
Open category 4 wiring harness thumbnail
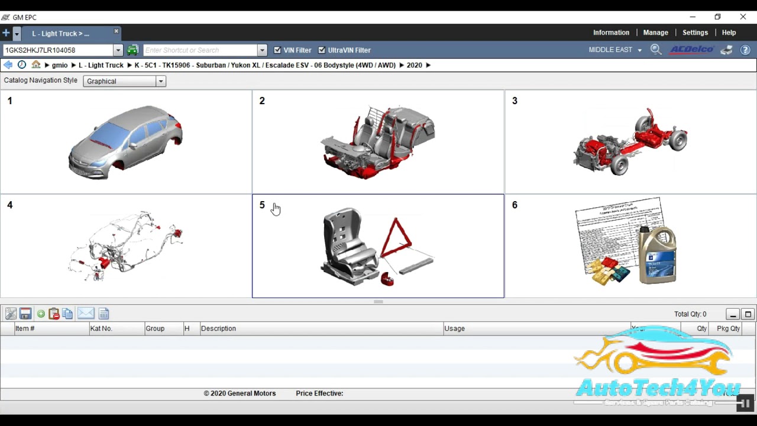[x=126, y=246]
